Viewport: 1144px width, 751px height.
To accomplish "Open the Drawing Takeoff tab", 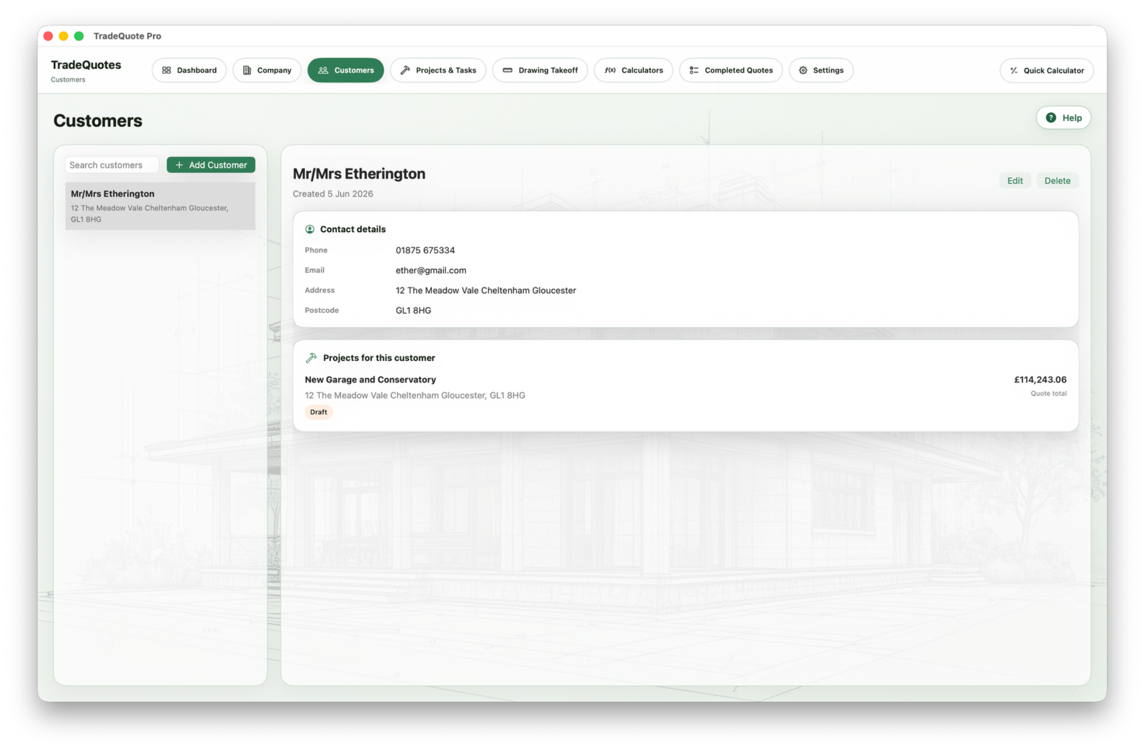I will (540, 70).
